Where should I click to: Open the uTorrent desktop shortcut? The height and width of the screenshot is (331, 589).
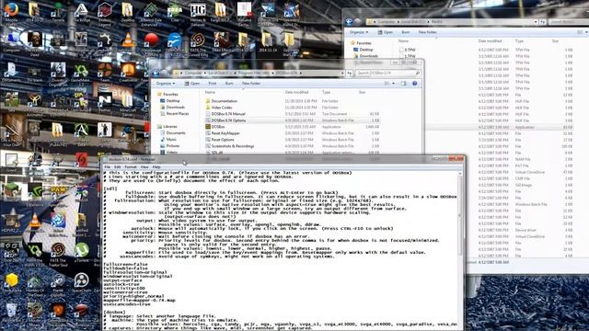(x=81, y=250)
